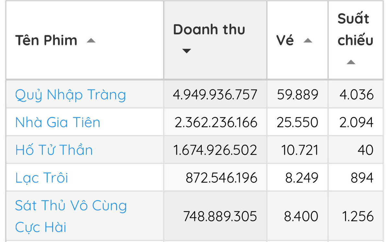
Task: Click the ascending sort arrow next to Tên Phim
Action: click(x=92, y=40)
